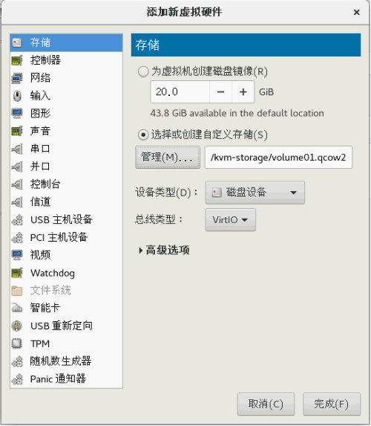
Task: Select the USB 重新定向 icon
Action: click(x=17, y=326)
